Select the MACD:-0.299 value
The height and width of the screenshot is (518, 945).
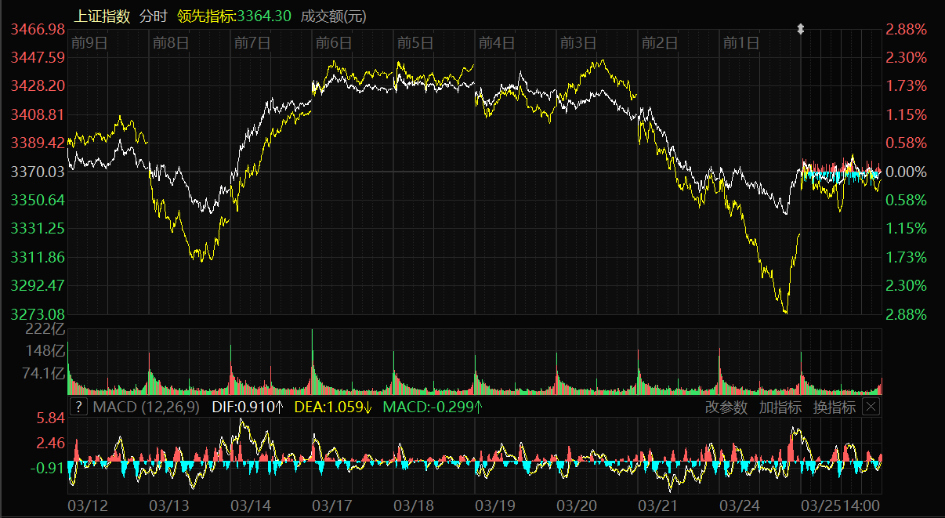coord(432,407)
